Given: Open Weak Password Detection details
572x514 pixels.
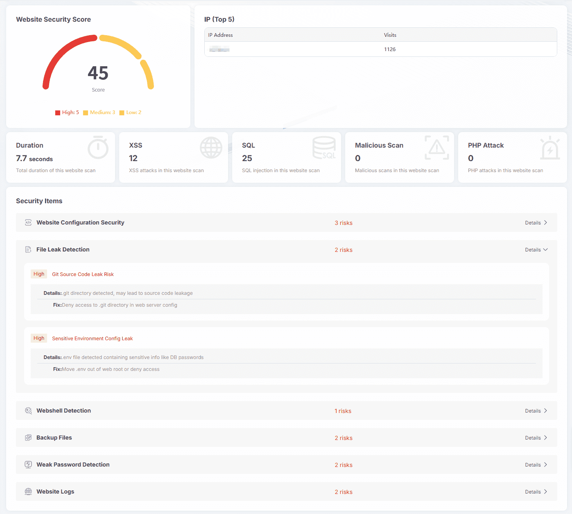Looking at the screenshot, I should click(x=536, y=465).
